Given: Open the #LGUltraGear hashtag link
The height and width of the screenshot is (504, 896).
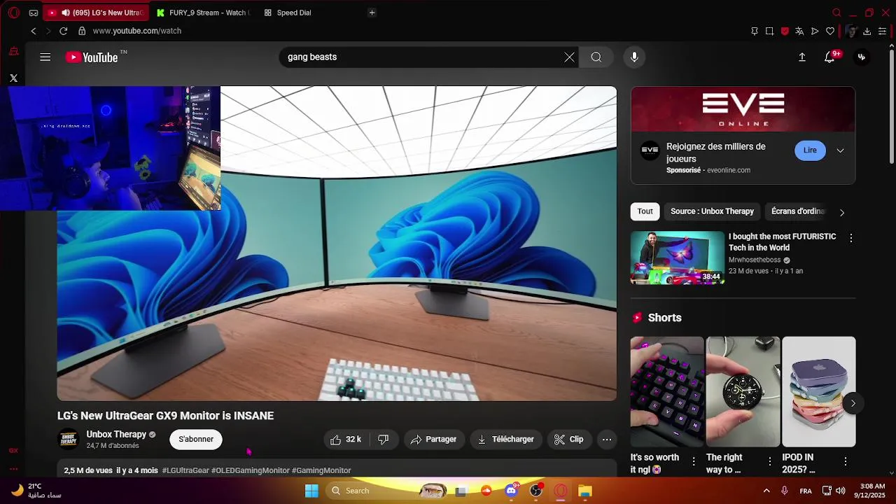Looking at the screenshot, I should pyautogui.click(x=185, y=470).
